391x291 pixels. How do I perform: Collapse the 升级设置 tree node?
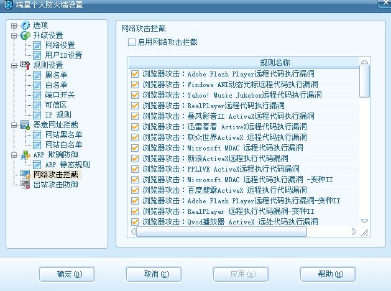(x=14, y=35)
